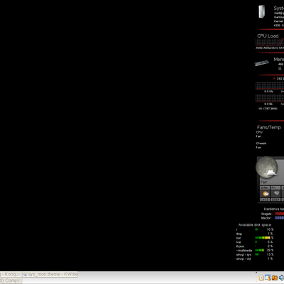Switch to Compiling taskbar entry

click(11, 280)
